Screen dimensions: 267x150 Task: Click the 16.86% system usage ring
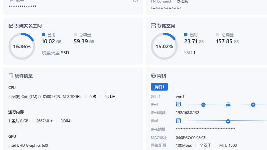click(x=22, y=46)
